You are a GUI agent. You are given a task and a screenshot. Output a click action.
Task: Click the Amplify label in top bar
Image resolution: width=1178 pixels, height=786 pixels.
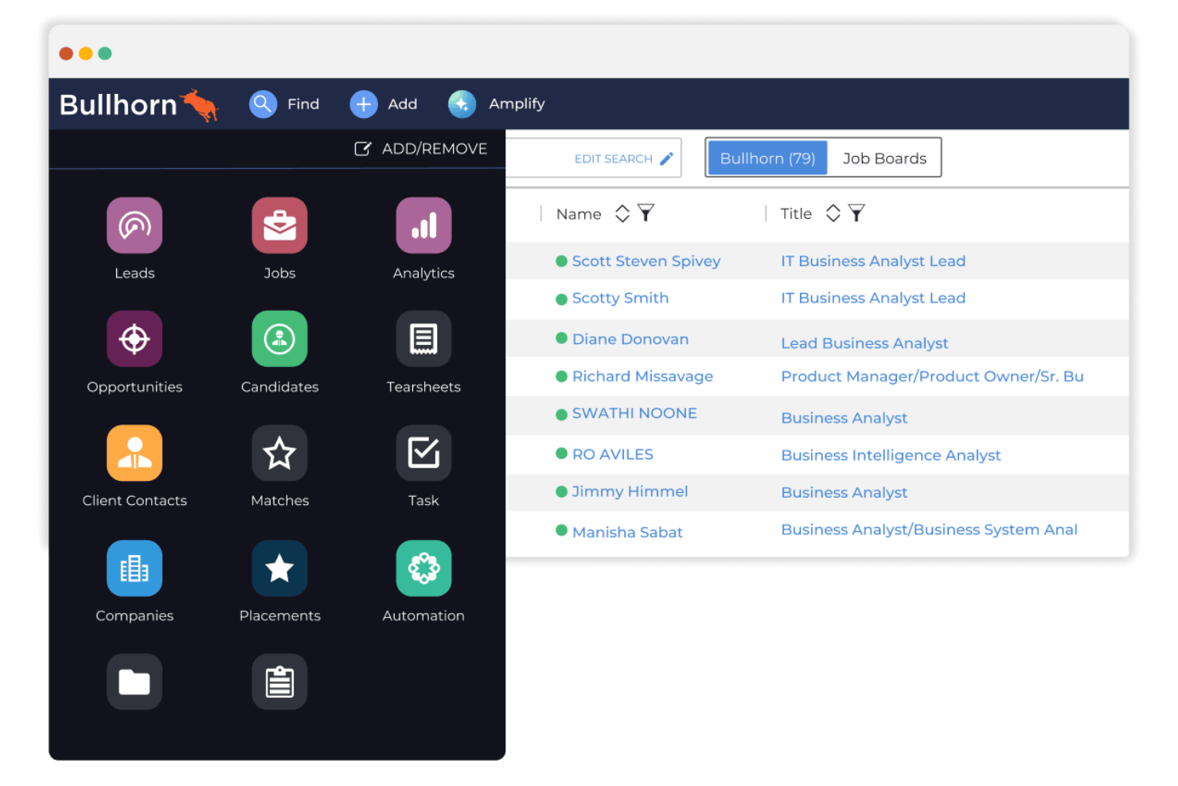(x=517, y=104)
